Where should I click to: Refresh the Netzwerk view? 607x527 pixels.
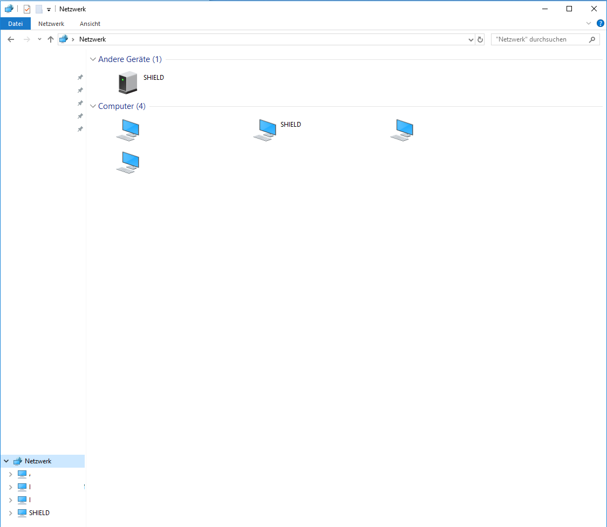click(x=480, y=39)
